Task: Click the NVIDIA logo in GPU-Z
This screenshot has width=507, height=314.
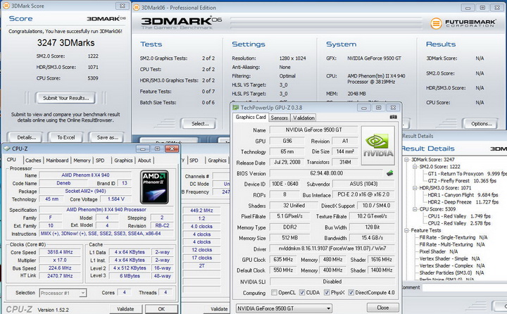Action: click(377, 146)
